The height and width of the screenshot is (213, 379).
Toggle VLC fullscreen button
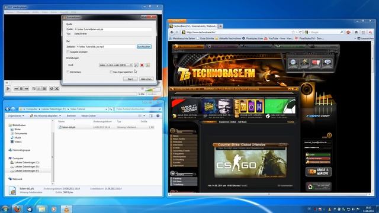tap(34, 89)
